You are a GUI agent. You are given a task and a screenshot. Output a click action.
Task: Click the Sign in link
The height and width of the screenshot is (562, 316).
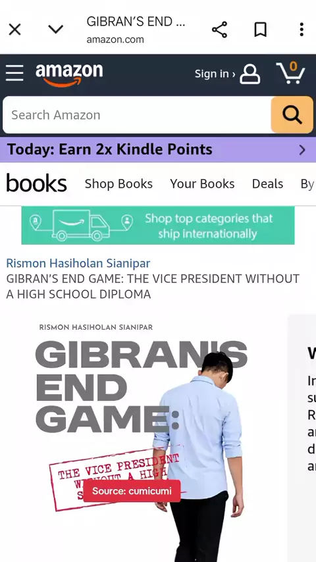coord(215,74)
